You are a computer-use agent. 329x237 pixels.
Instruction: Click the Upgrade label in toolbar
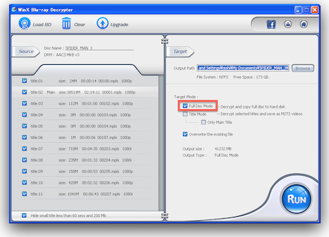119,25
